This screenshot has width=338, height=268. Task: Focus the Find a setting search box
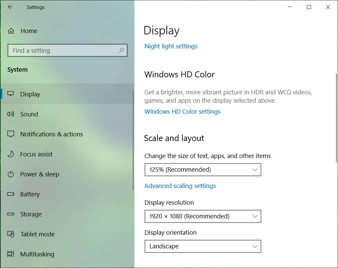[68, 51]
